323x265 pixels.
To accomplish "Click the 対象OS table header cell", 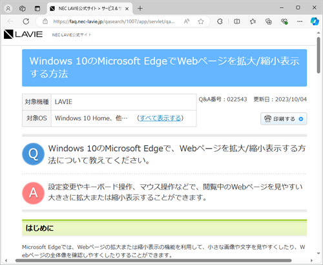I will (37, 118).
